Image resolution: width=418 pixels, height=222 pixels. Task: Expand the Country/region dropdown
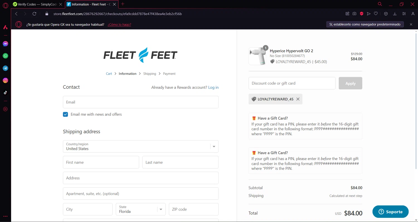click(x=214, y=146)
